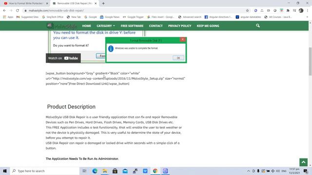Open the Chrome three-dot menu

coord(308,11)
